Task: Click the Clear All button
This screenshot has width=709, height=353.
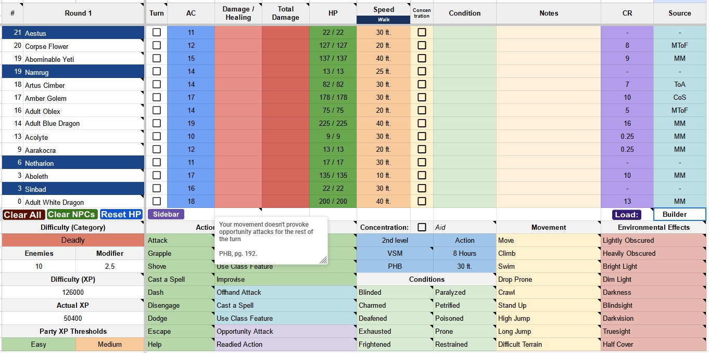Action: (22, 215)
